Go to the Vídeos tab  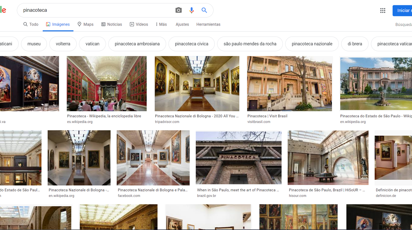139,24
